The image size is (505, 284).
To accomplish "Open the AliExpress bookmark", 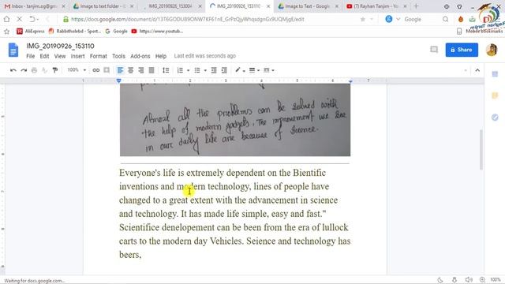I will point(31,32).
